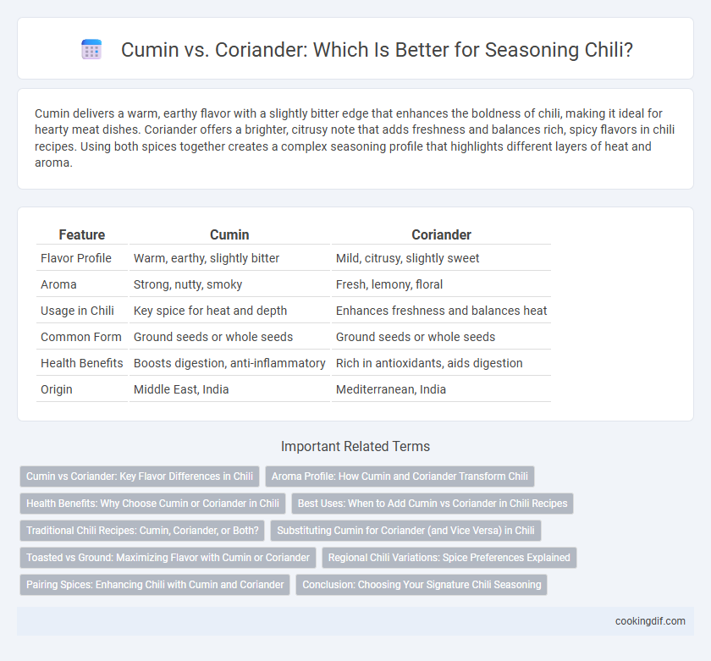Open 'Aroma Profile: How Cumin and Coriander' tag

(400, 476)
